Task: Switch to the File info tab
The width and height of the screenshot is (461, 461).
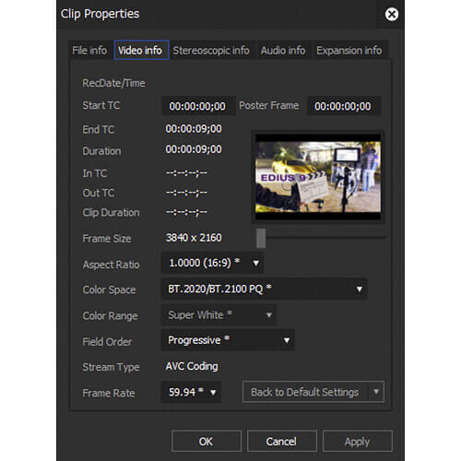Action: coord(89,51)
